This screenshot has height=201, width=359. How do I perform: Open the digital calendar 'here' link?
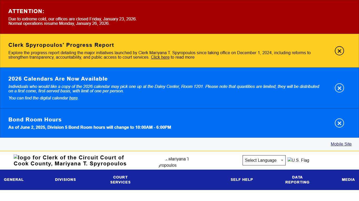coord(73,98)
